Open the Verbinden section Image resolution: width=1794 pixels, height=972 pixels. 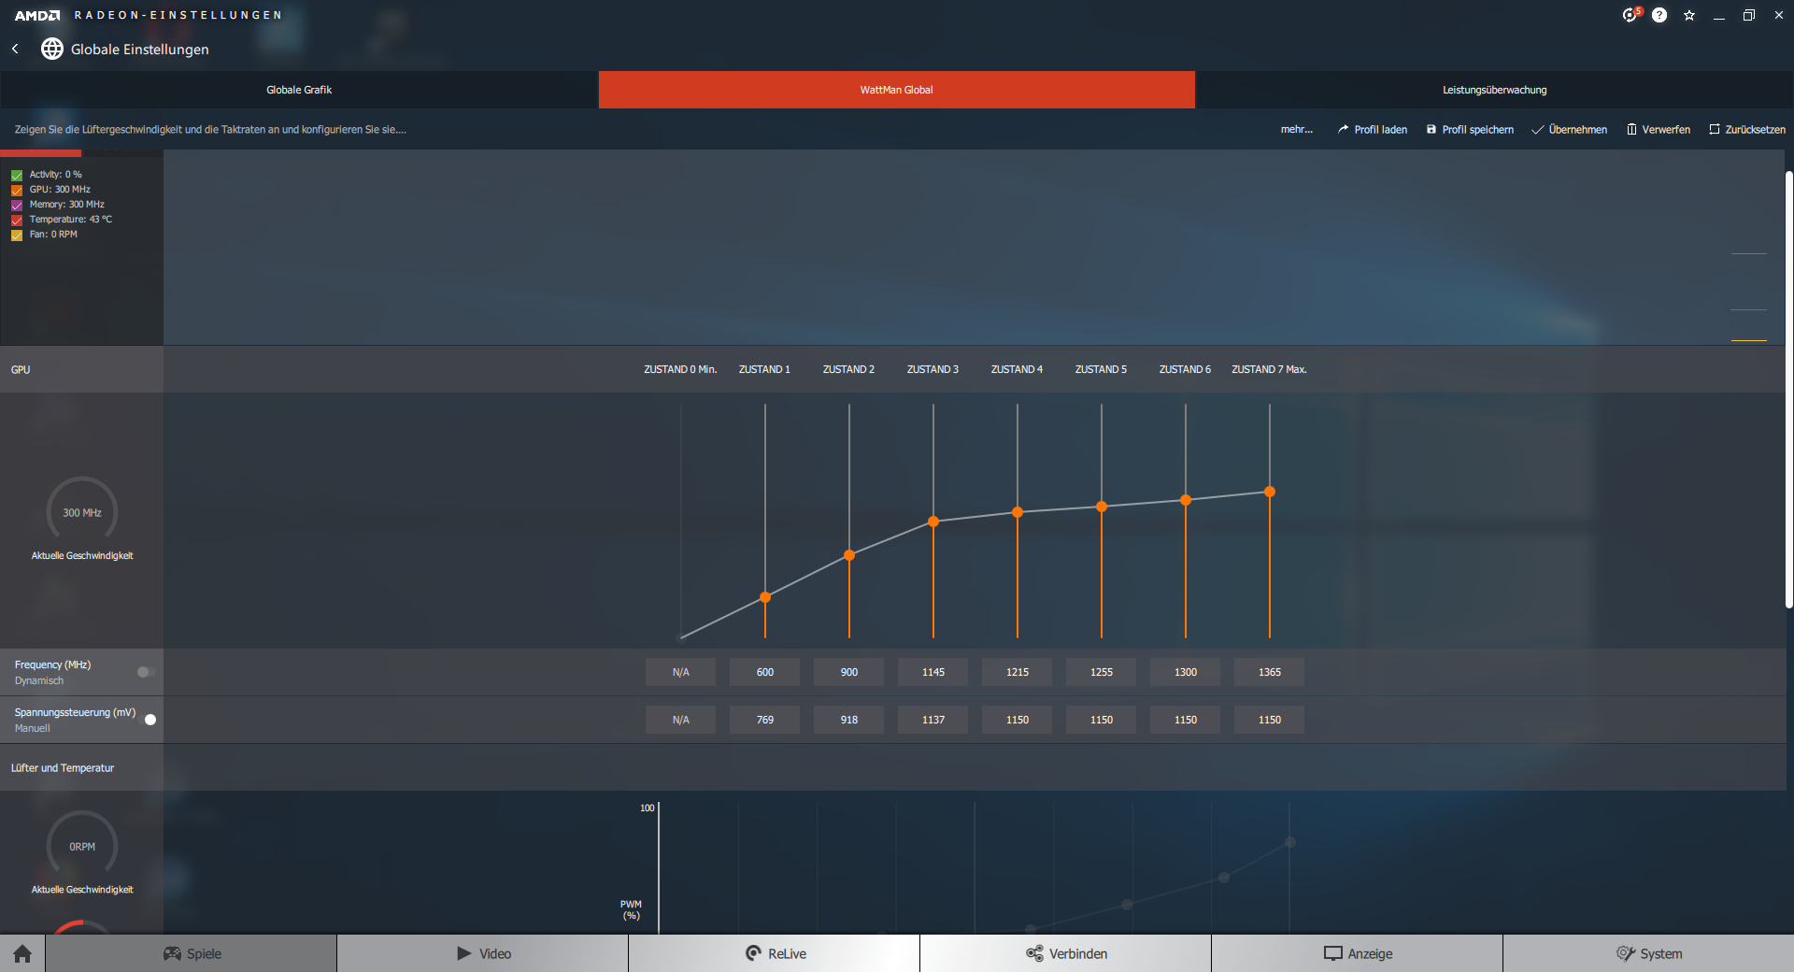click(1066, 953)
